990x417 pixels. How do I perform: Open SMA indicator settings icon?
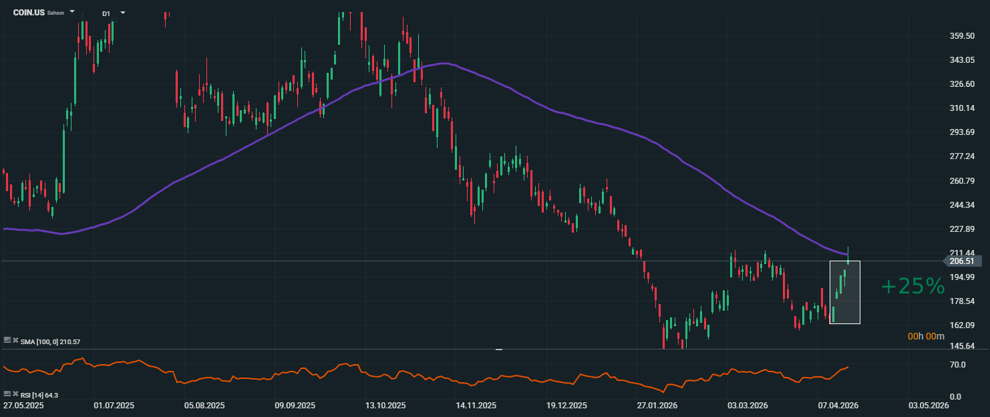click(x=7, y=341)
